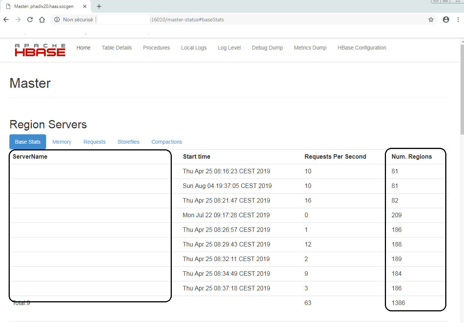Open the Metrics Dump page

[310, 48]
